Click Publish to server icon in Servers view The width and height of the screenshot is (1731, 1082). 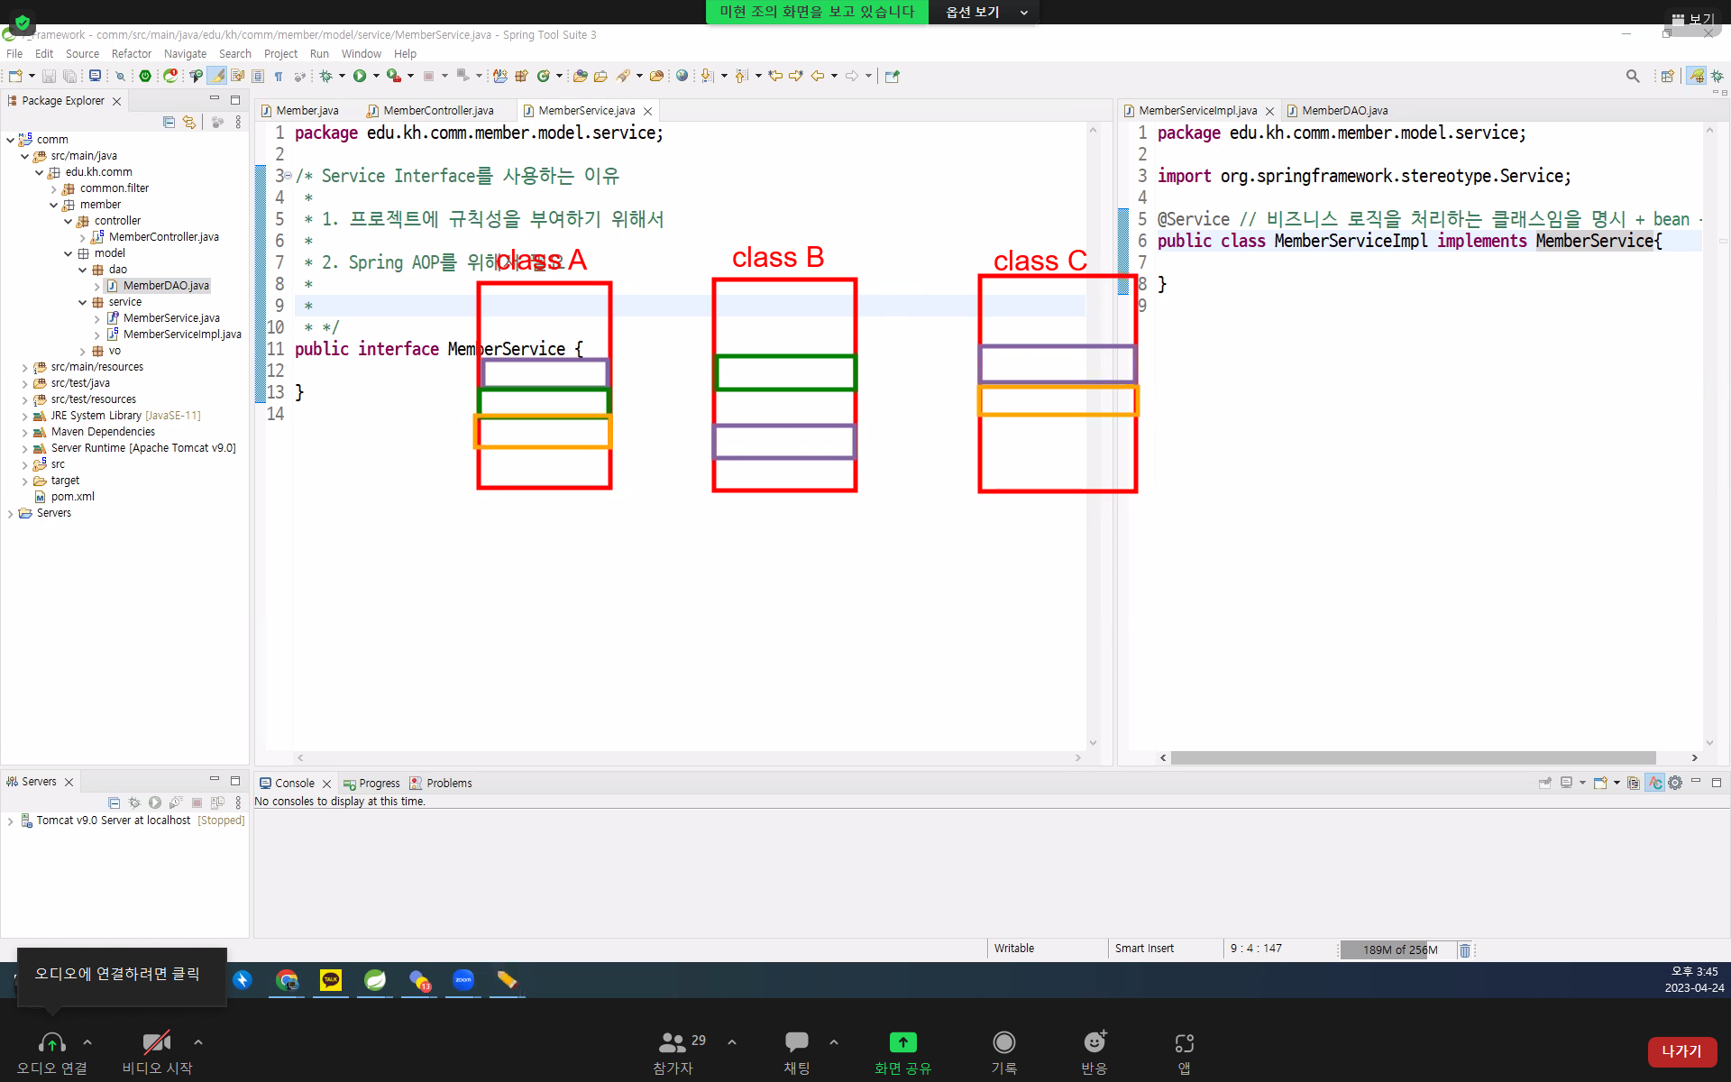pos(217,802)
